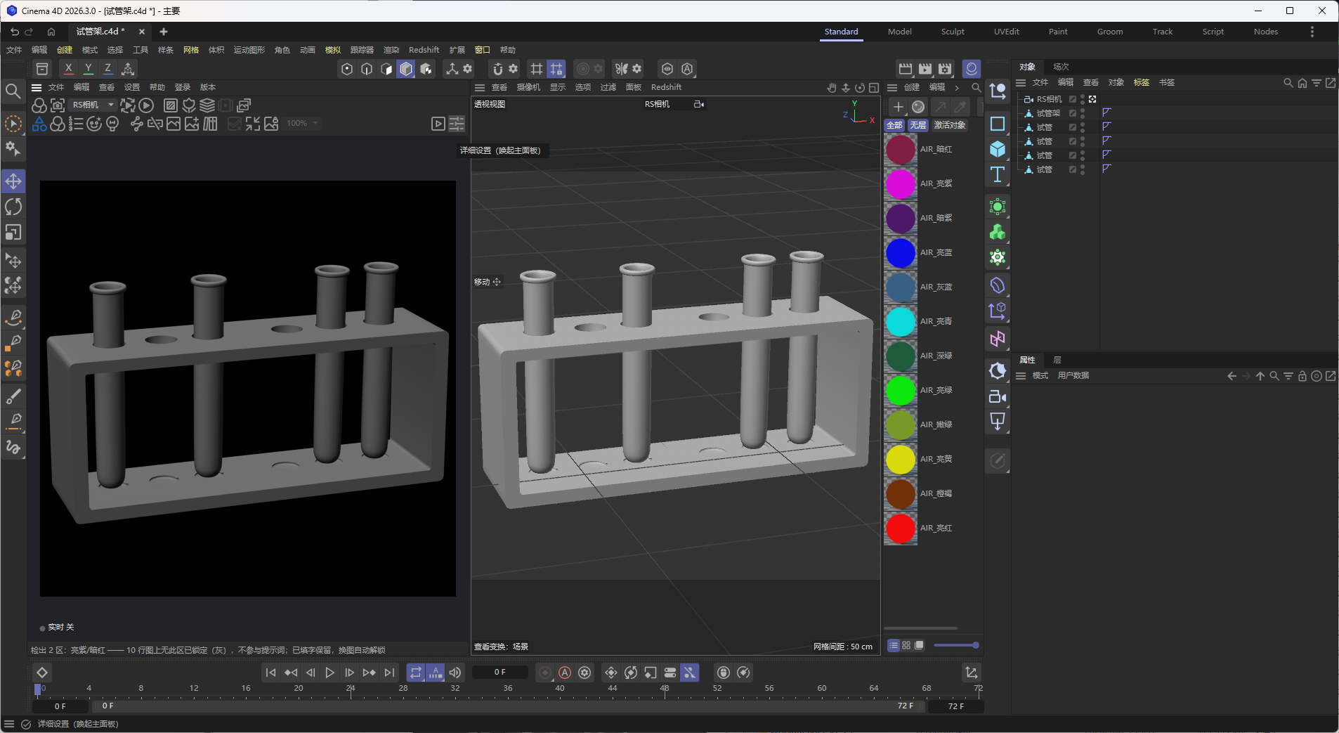Open Object Manager hamburger menu

click(1021, 83)
